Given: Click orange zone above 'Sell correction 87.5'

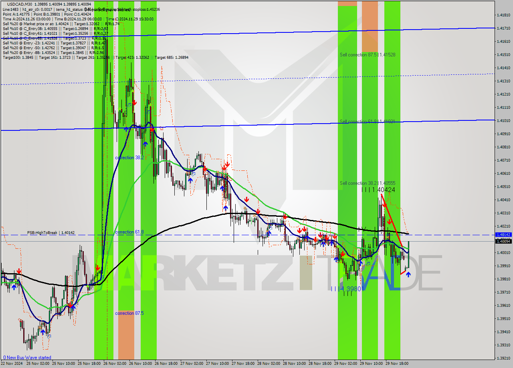Looking at the screenshot, I should coord(370,26).
